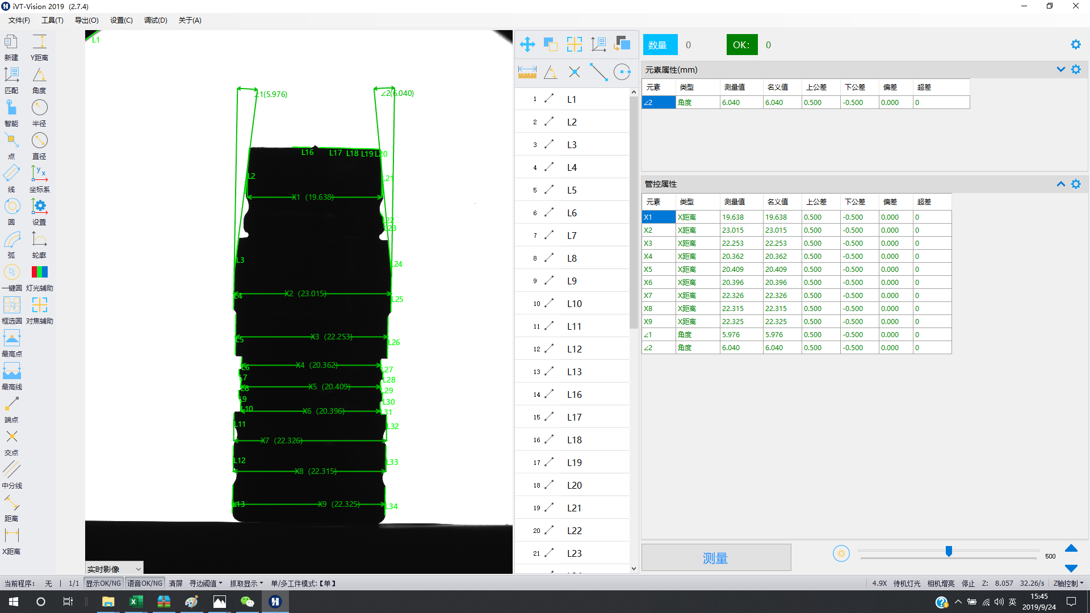
Task: Collapse the 管控属性 panel chevron
Action: click(1060, 184)
